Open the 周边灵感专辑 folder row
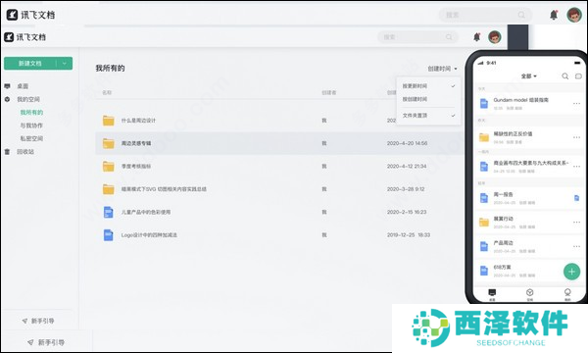This screenshot has height=353, width=588. (x=280, y=143)
